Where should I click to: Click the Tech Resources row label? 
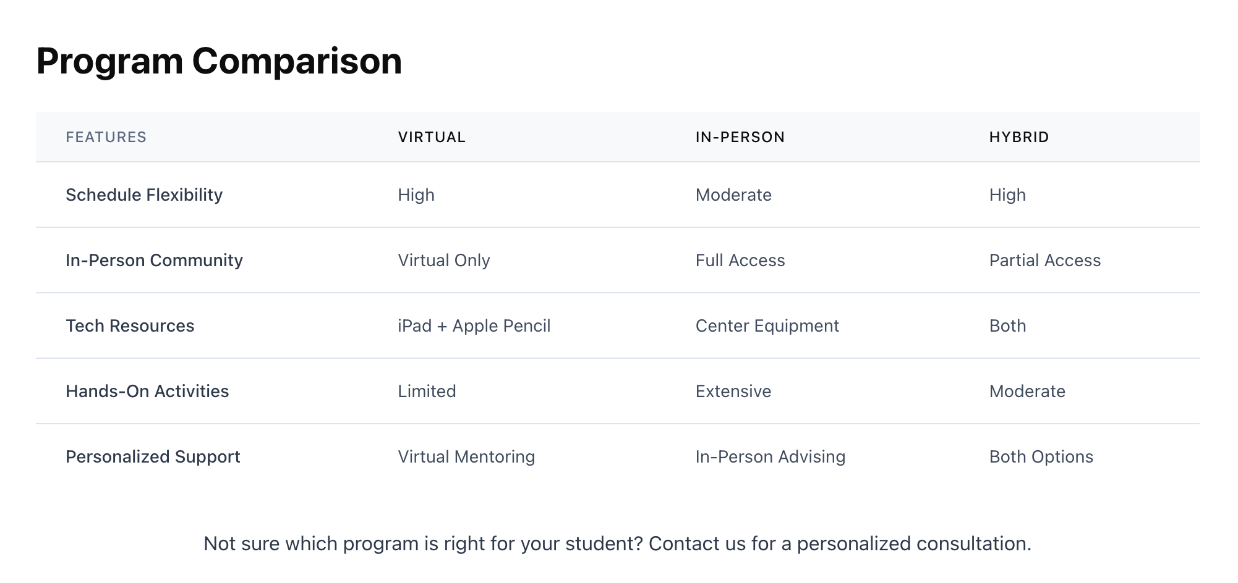(130, 326)
